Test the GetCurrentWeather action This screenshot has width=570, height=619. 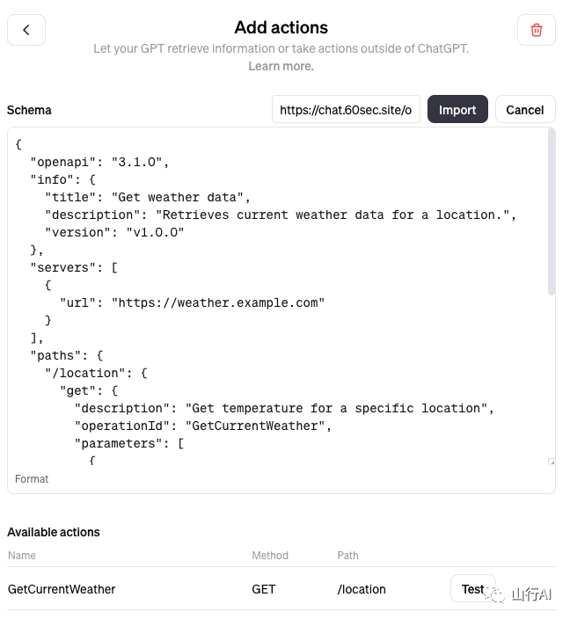[473, 588]
